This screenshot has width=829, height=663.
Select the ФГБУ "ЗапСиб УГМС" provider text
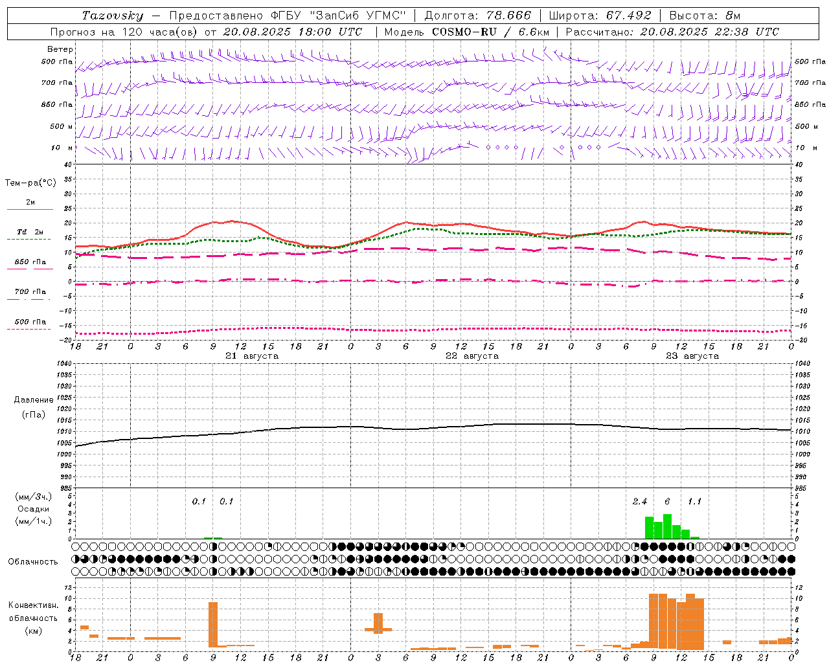click(x=340, y=16)
